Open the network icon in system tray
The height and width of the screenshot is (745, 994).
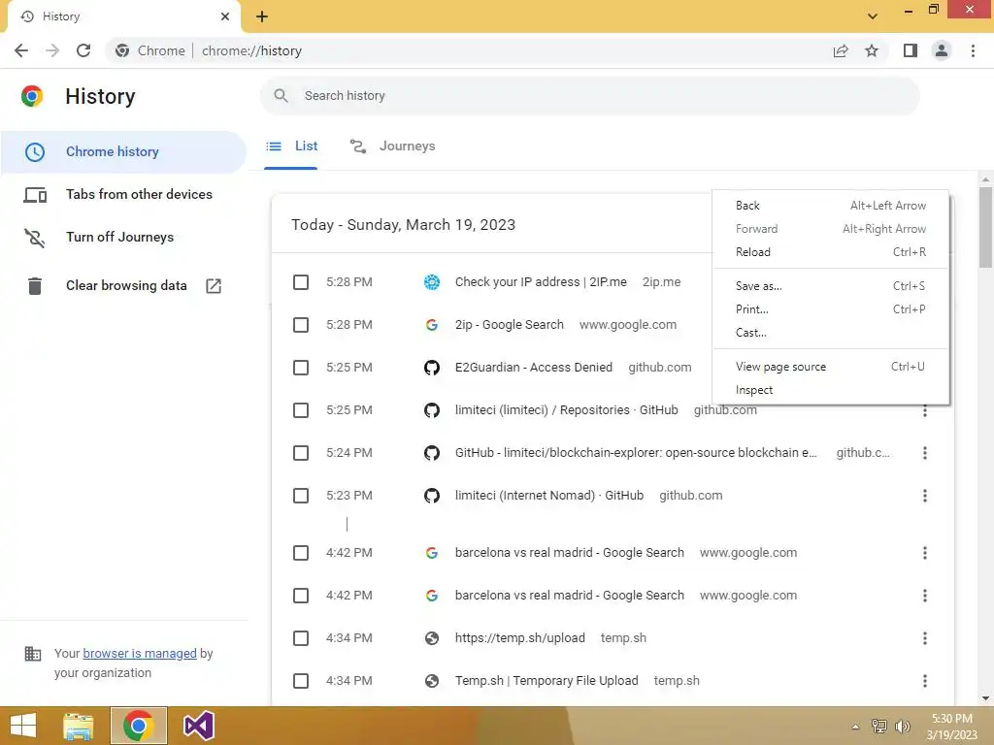pos(879,727)
